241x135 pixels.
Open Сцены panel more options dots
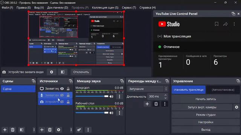(34, 130)
